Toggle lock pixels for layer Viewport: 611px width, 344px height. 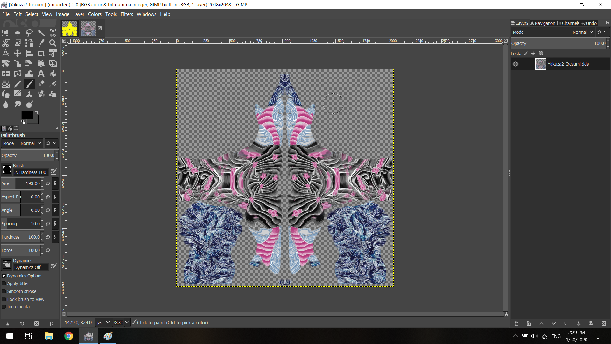(x=526, y=54)
